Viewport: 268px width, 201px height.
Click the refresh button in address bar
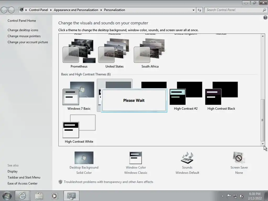point(199,10)
